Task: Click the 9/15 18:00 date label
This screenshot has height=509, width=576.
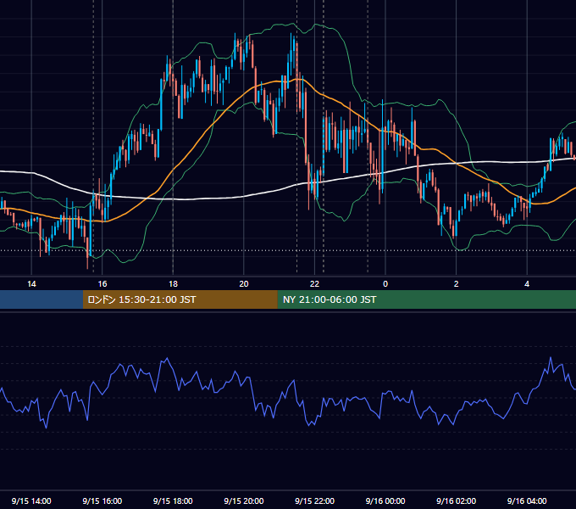Action: [x=173, y=501]
